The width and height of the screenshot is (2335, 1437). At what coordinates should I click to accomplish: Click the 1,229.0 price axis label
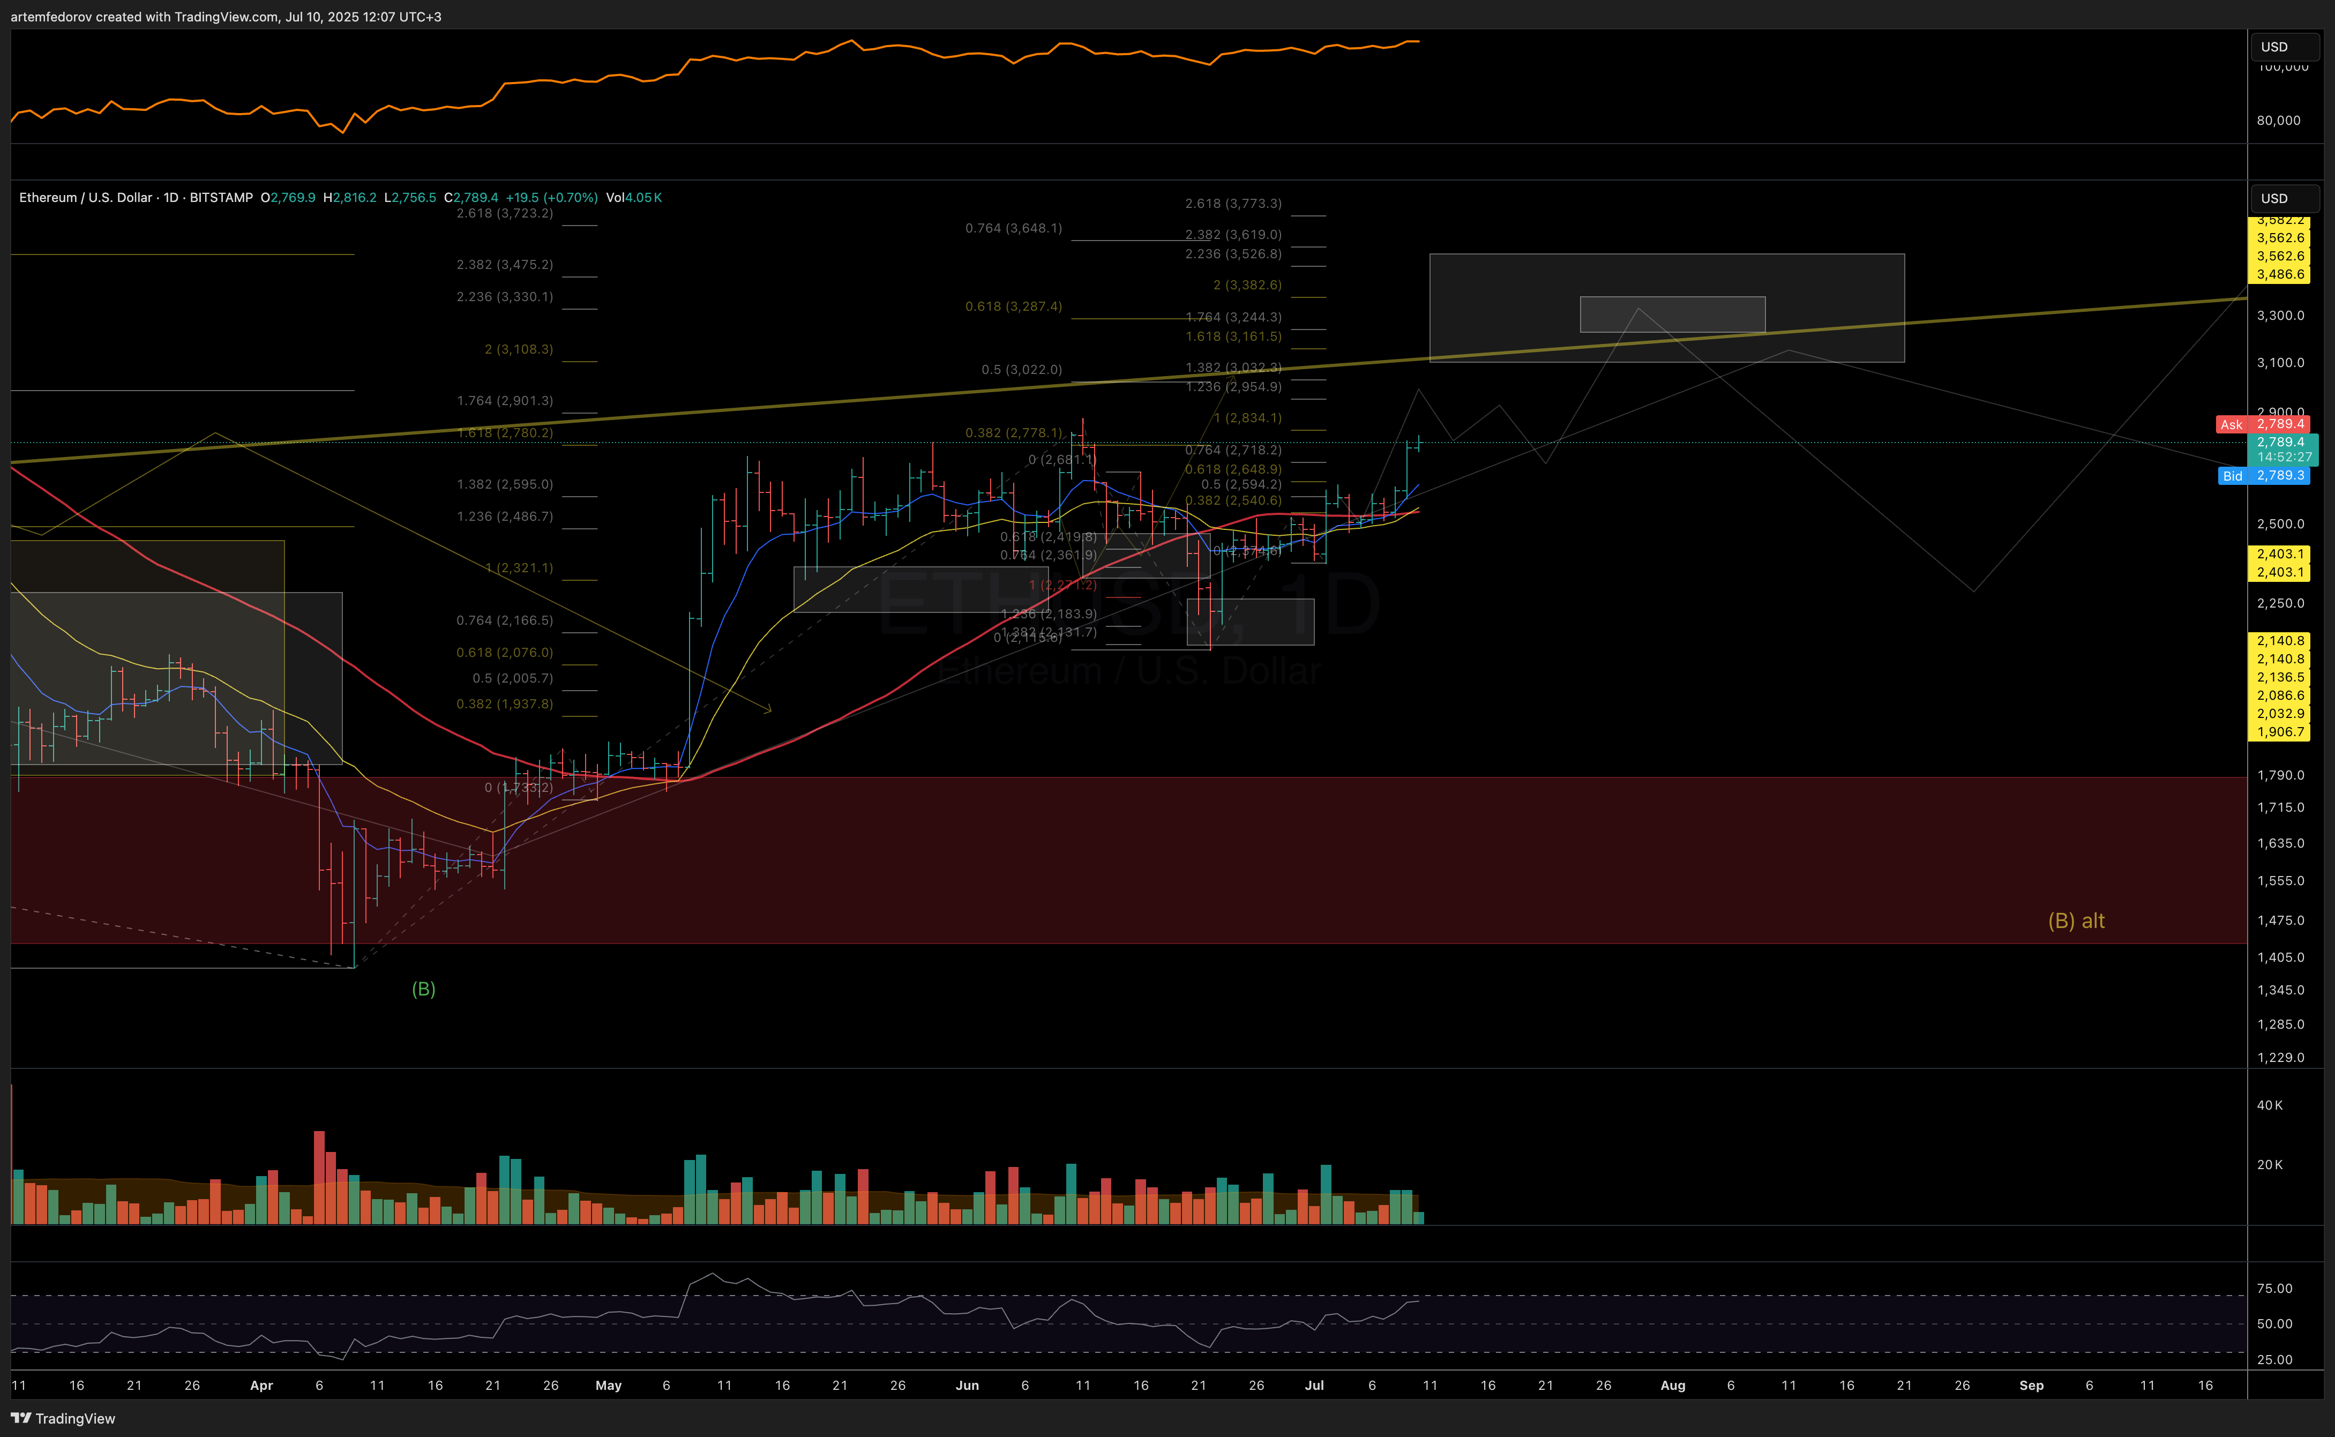(x=2280, y=1058)
